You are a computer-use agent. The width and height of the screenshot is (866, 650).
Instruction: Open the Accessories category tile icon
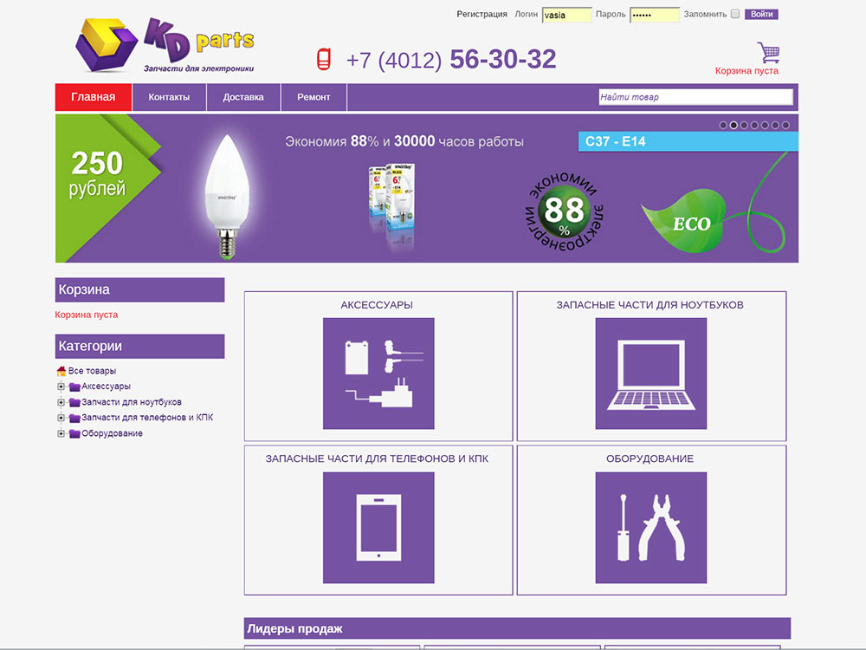(378, 373)
